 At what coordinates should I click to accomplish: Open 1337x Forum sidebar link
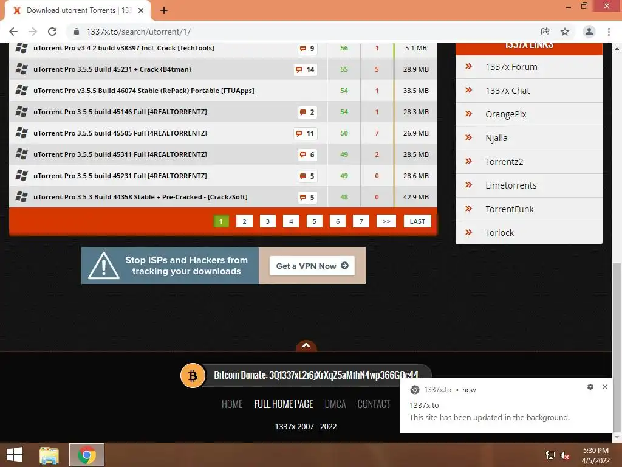pyautogui.click(x=511, y=67)
